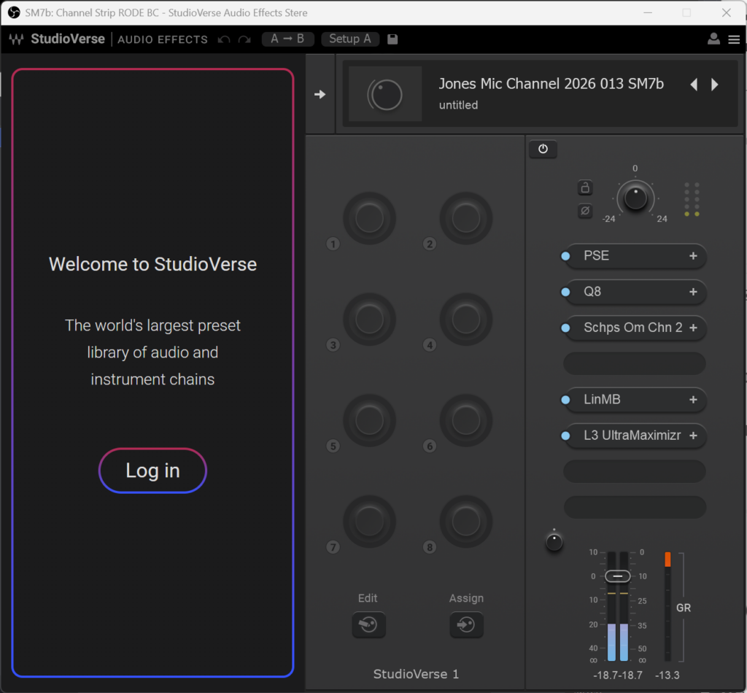Click the Log in button
The height and width of the screenshot is (693, 747).
coord(152,471)
